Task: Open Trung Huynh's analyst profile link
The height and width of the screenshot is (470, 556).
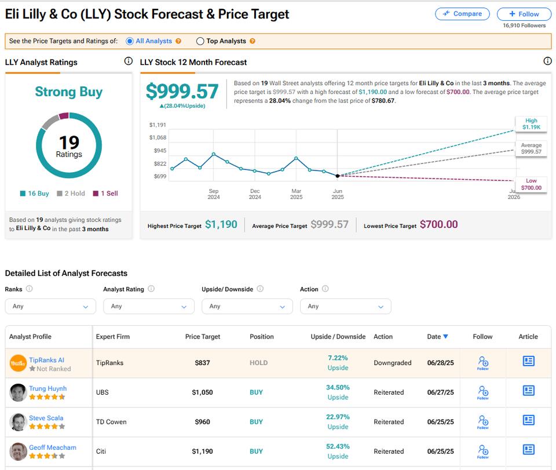Action: [x=48, y=388]
